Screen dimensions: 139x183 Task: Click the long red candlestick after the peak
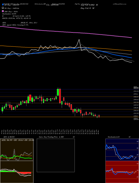[60, 96]
